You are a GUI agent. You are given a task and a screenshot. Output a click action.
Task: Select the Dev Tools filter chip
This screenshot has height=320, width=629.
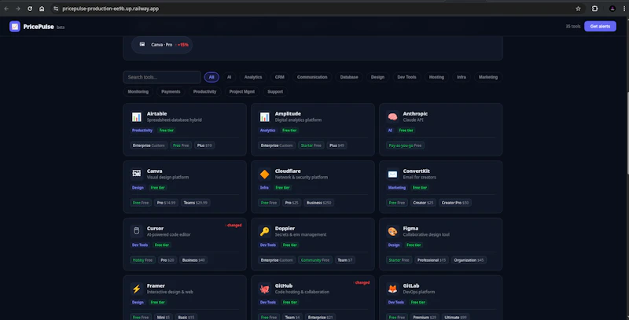tap(406, 77)
